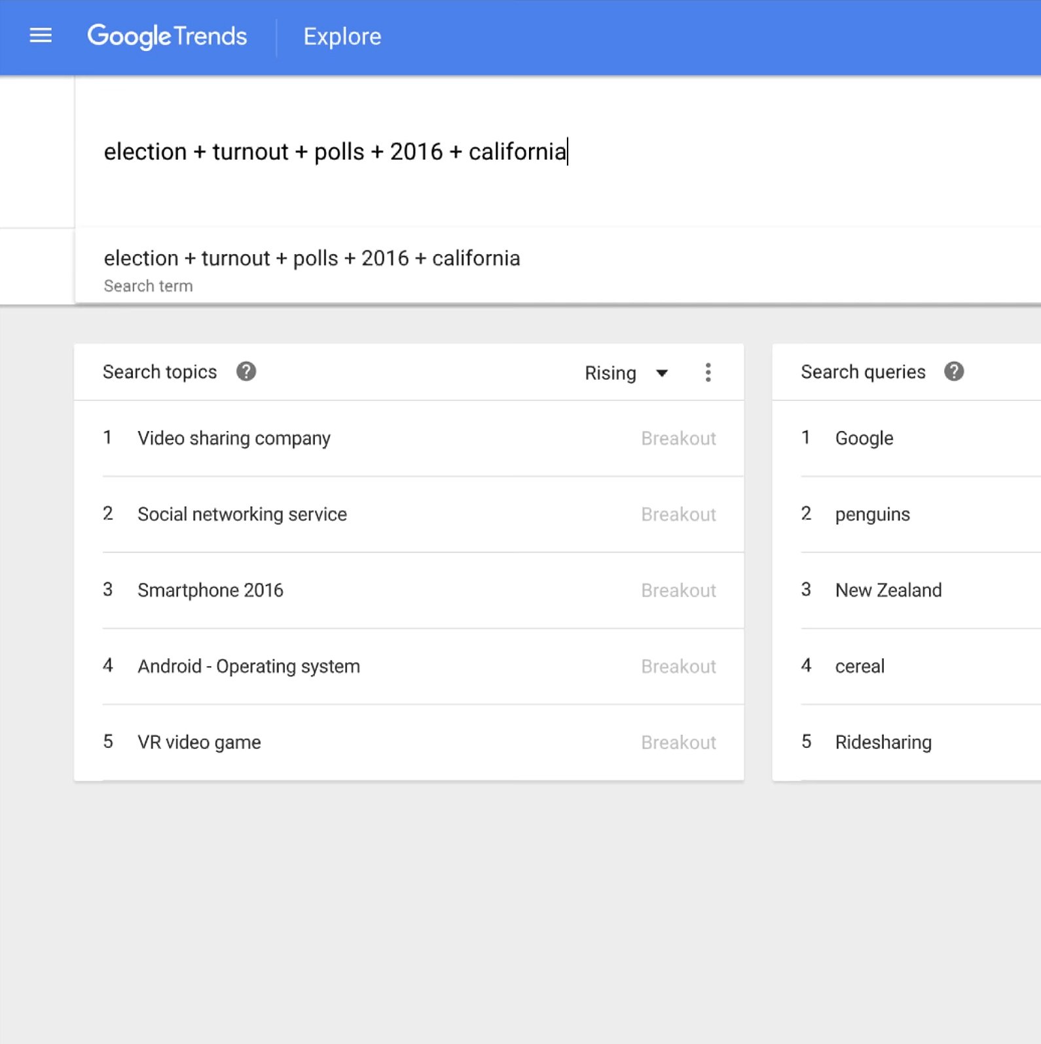The image size is (1041, 1044).
Task: Open Android - Operating system topic
Action: [x=249, y=666]
